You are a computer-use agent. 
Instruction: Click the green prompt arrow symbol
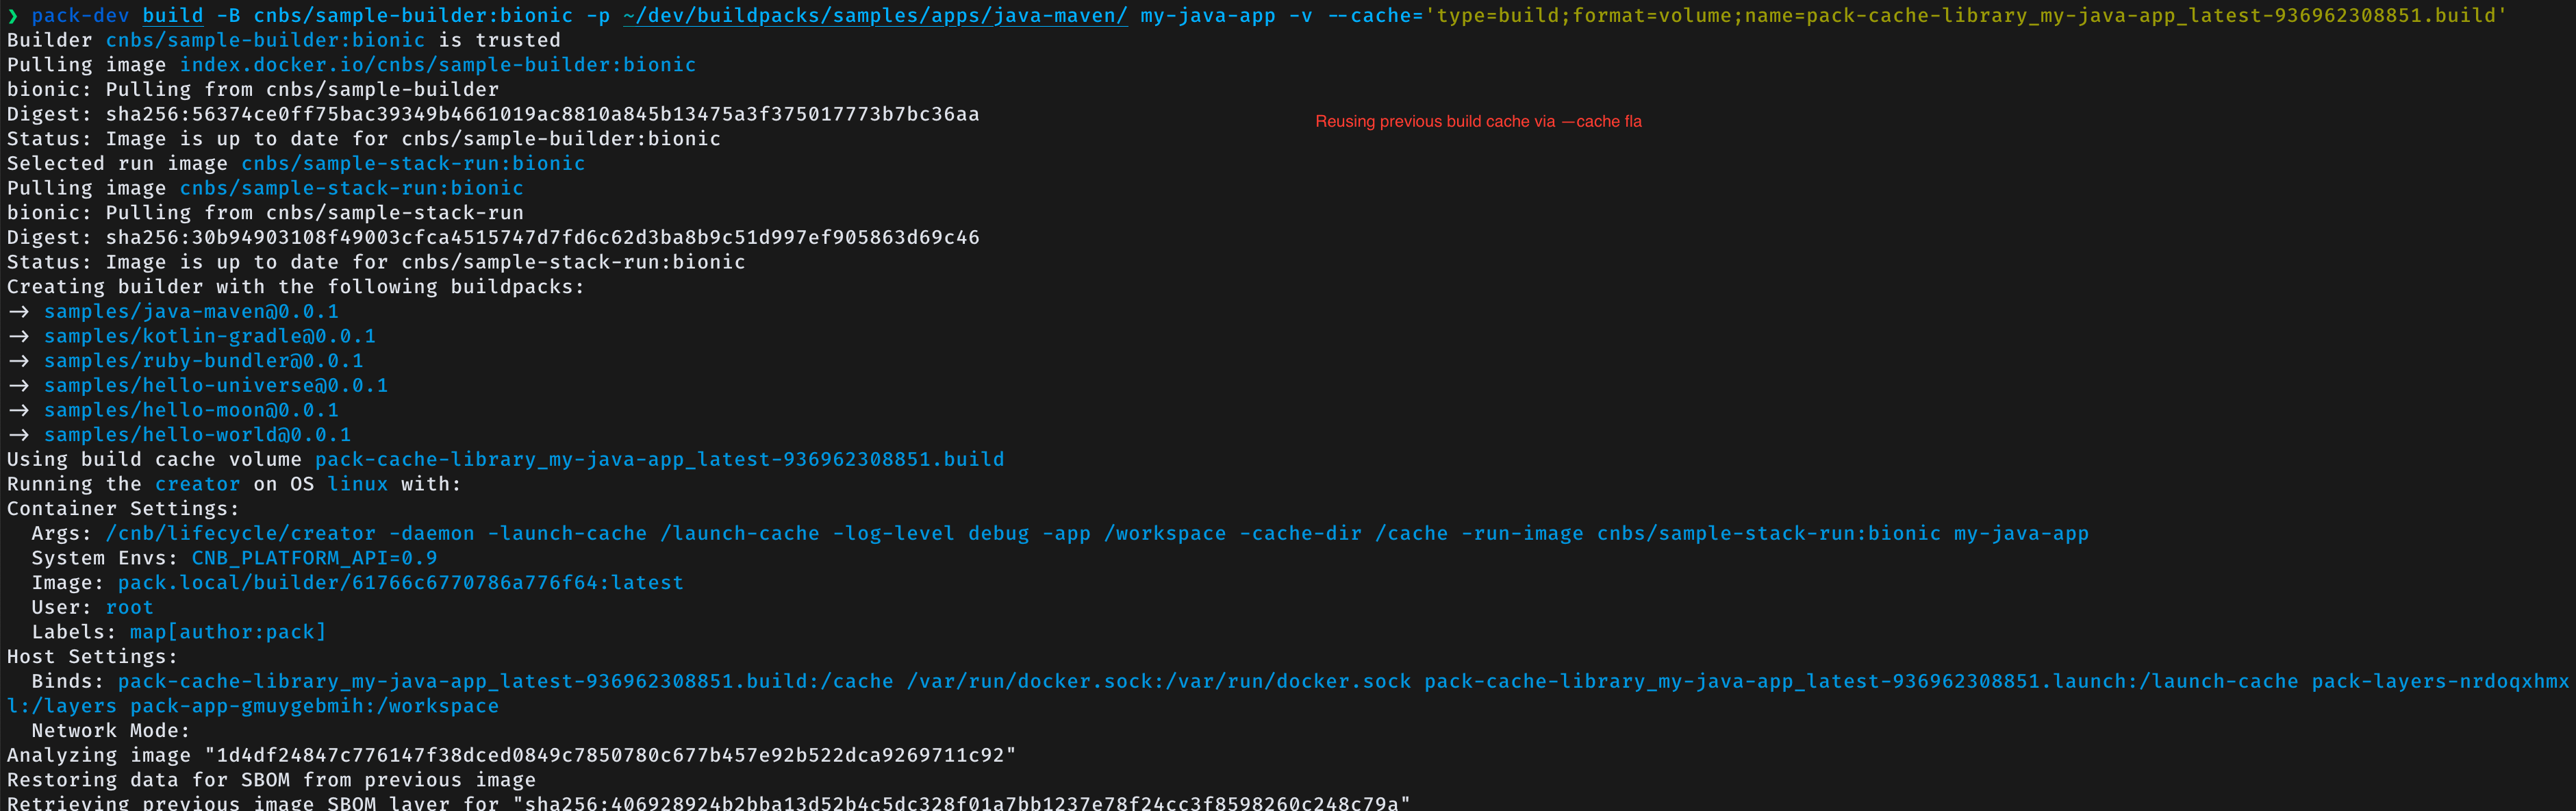[x=13, y=16]
